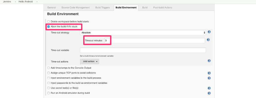Show help for Run an Android emulator
The image size is (256, 98).
(209, 93)
